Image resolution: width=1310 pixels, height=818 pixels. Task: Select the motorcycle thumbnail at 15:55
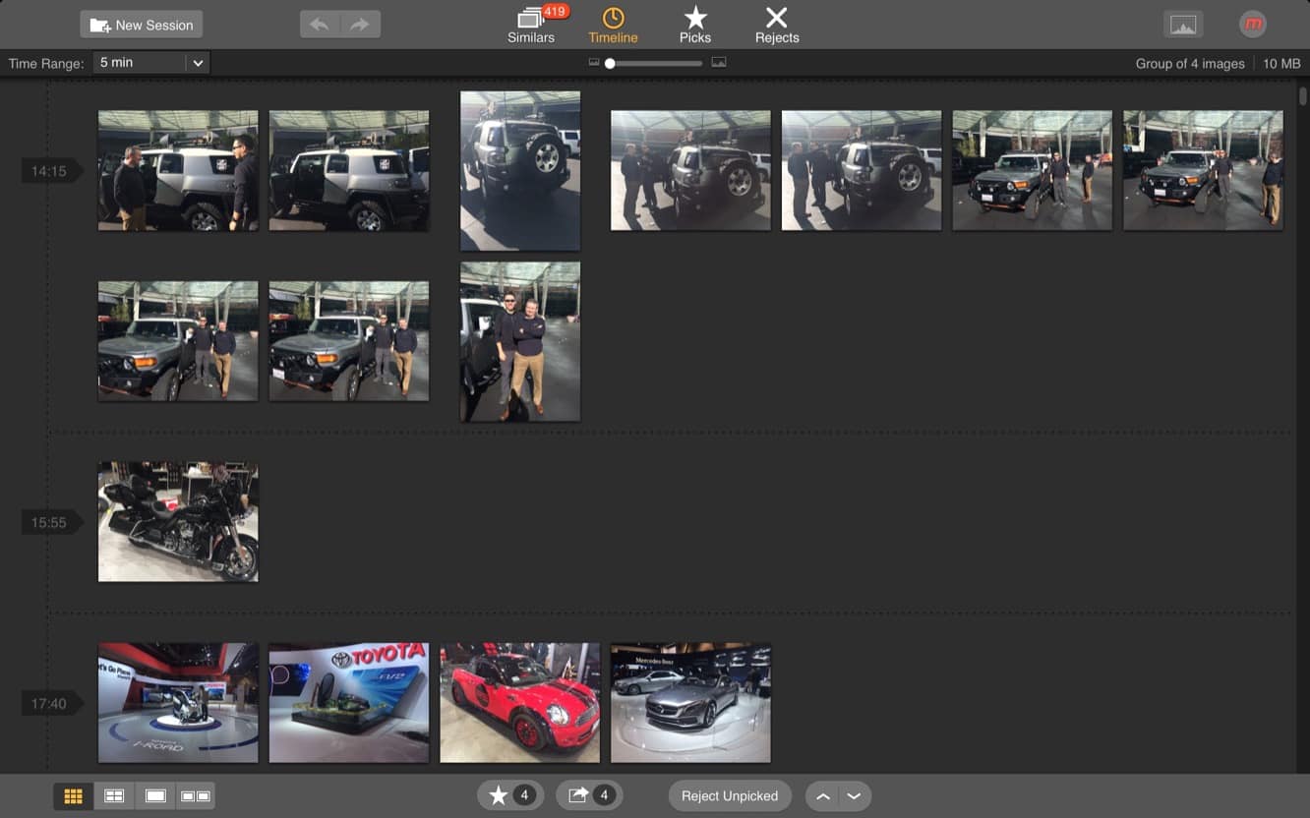click(177, 522)
